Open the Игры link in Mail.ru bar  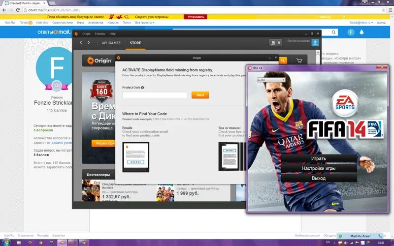[80, 23]
